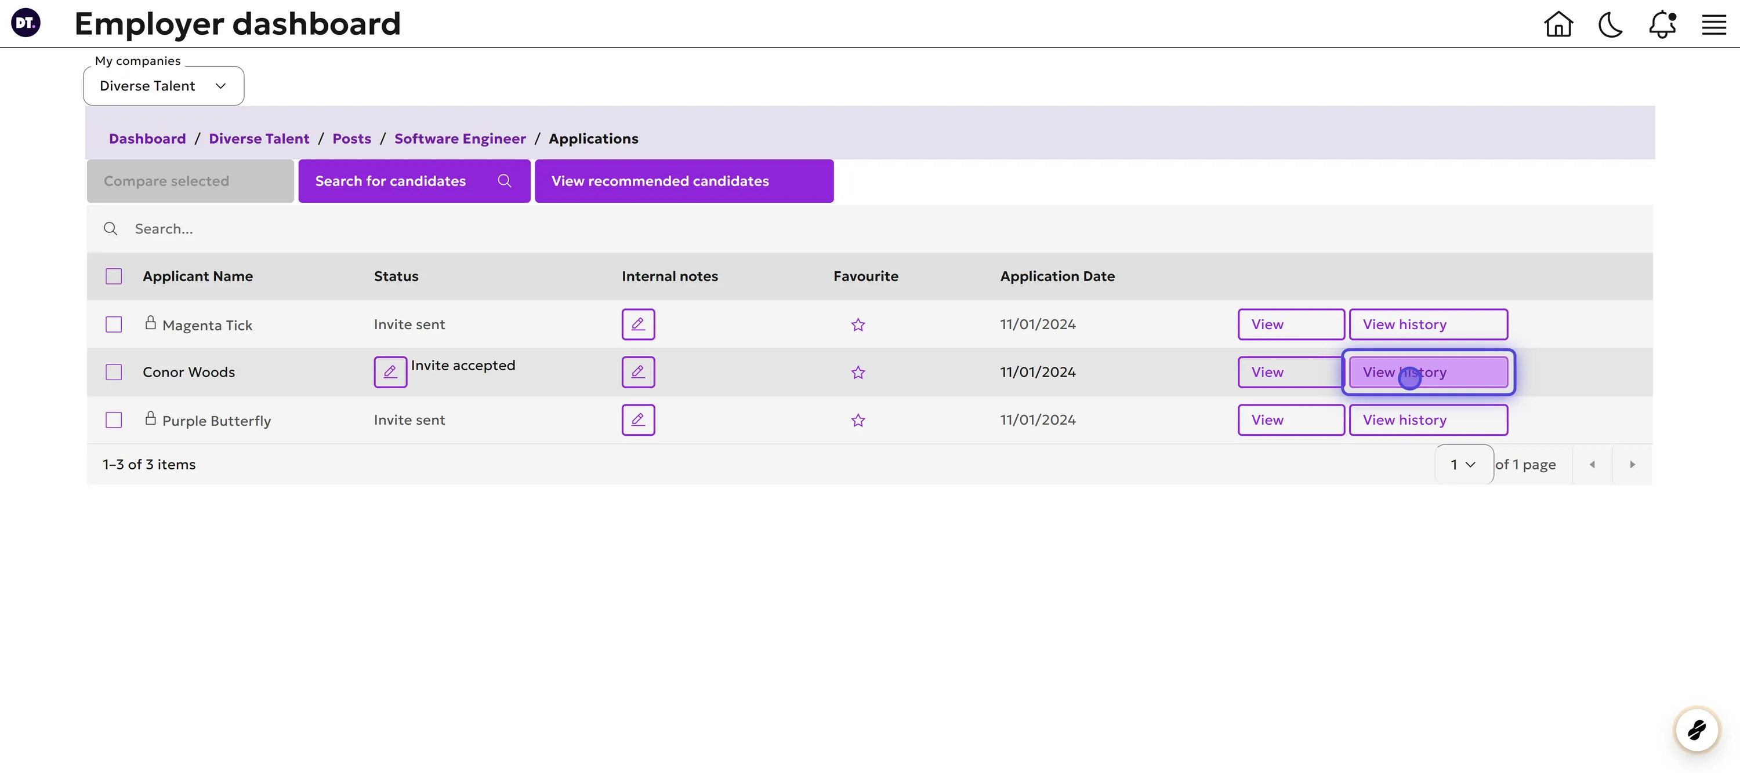Click the floating accessibility widget icon
This screenshot has height=773, width=1740.
(x=1696, y=729)
